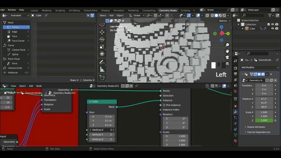
Task: Select Vertex domain in spreadsheet
Action: click(16, 27)
